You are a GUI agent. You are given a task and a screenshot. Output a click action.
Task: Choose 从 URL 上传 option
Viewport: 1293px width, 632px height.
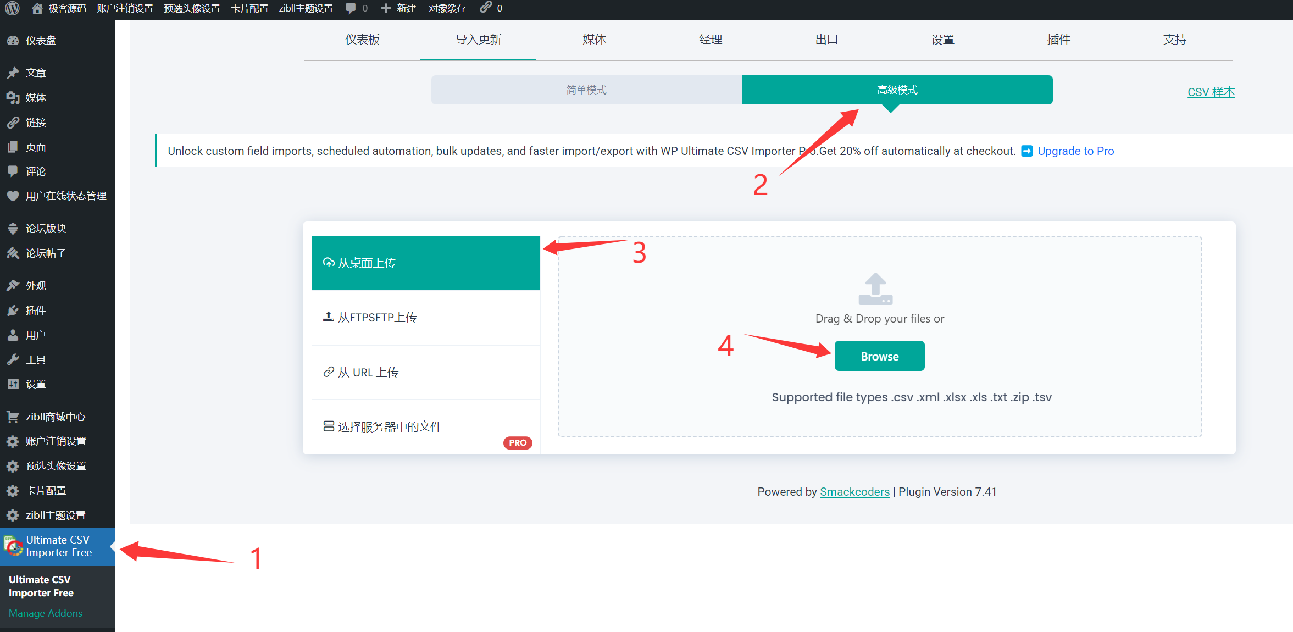pos(426,372)
